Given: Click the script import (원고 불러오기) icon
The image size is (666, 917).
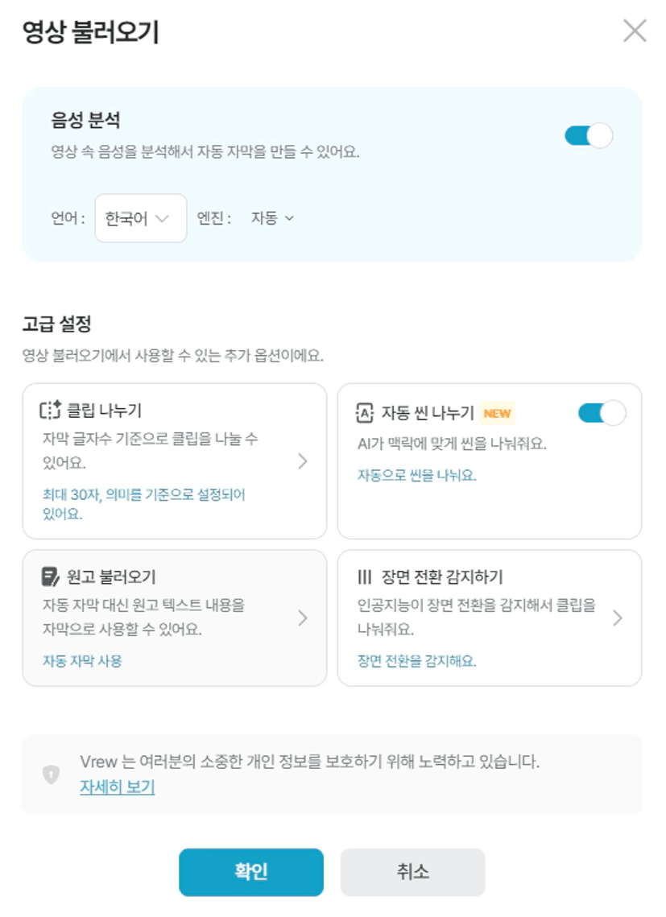Looking at the screenshot, I should pos(51,576).
